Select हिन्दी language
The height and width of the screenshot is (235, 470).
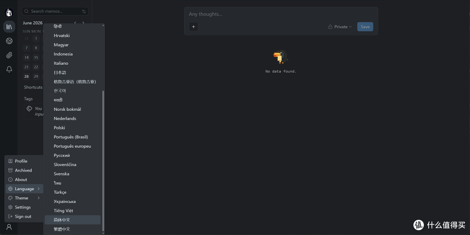point(73,26)
